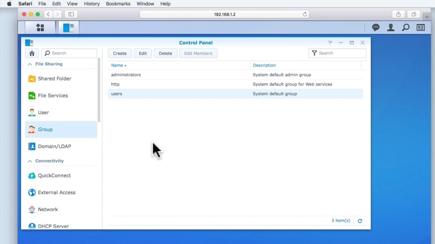Show all Safari tabs icon
This screenshot has height=244, width=435.
[414, 14]
